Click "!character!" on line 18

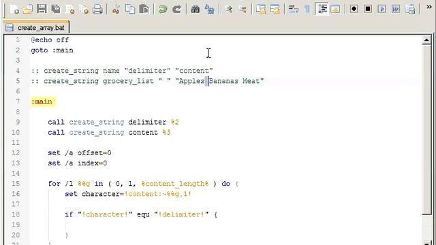(105, 214)
